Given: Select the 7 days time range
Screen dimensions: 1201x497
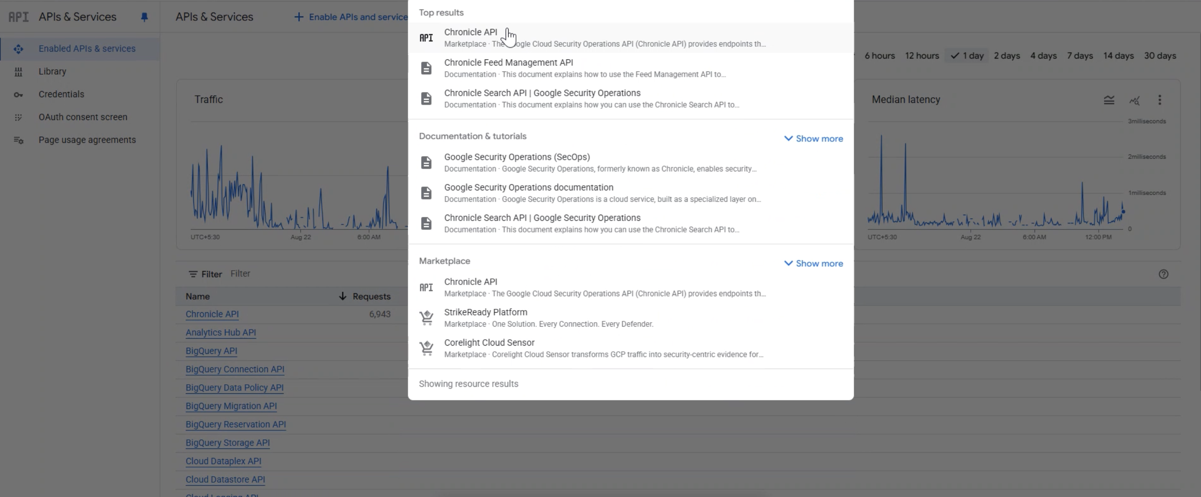Looking at the screenshot, I should coord(1079,56).
